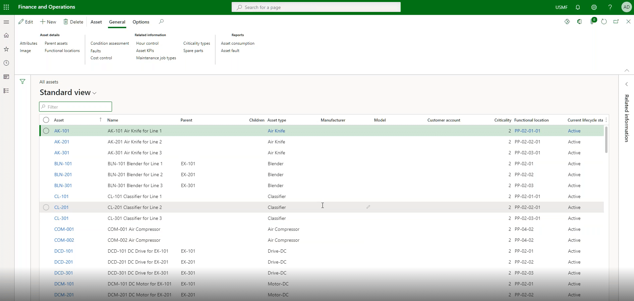Open the BLN-201 asset link
The image size is (634, 301).
[x=63, y=175]
